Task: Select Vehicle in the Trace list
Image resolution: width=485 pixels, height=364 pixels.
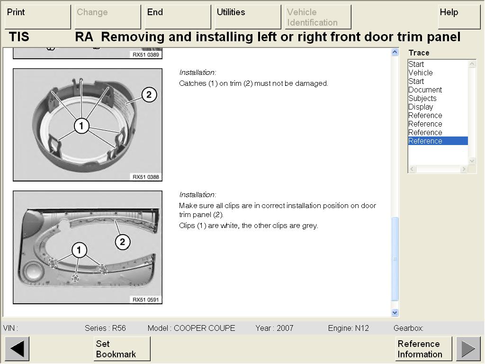Action: coord(421,73)
